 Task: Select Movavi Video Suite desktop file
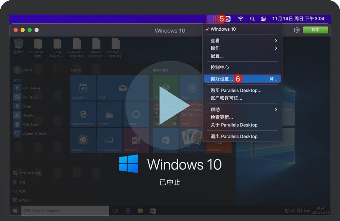(96, 48)
